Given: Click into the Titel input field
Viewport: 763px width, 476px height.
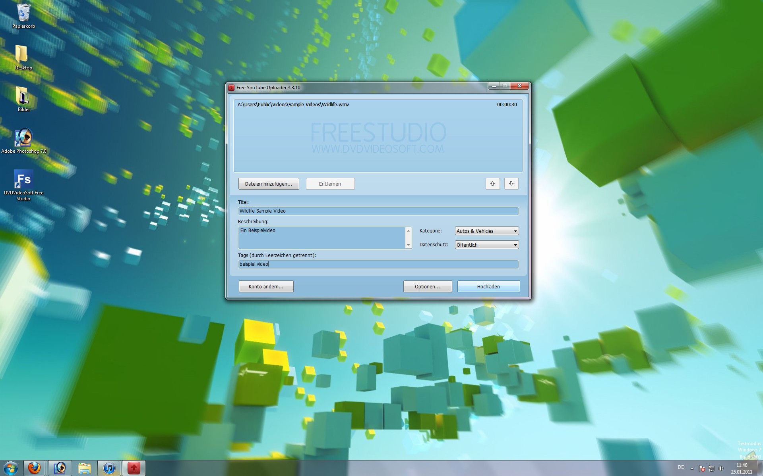Looking at the screenshot, I should pos(378,211).
